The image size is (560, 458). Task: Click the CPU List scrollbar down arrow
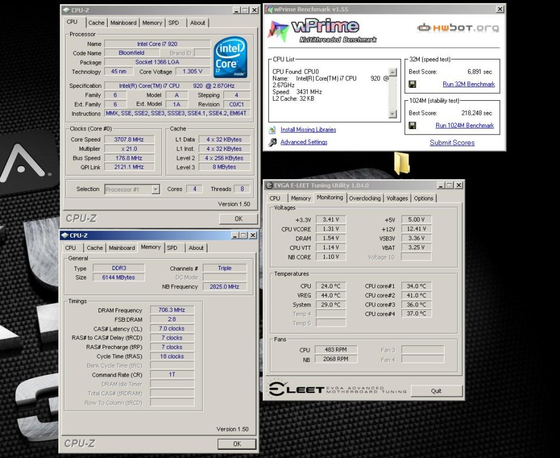[x=393, y=114]
